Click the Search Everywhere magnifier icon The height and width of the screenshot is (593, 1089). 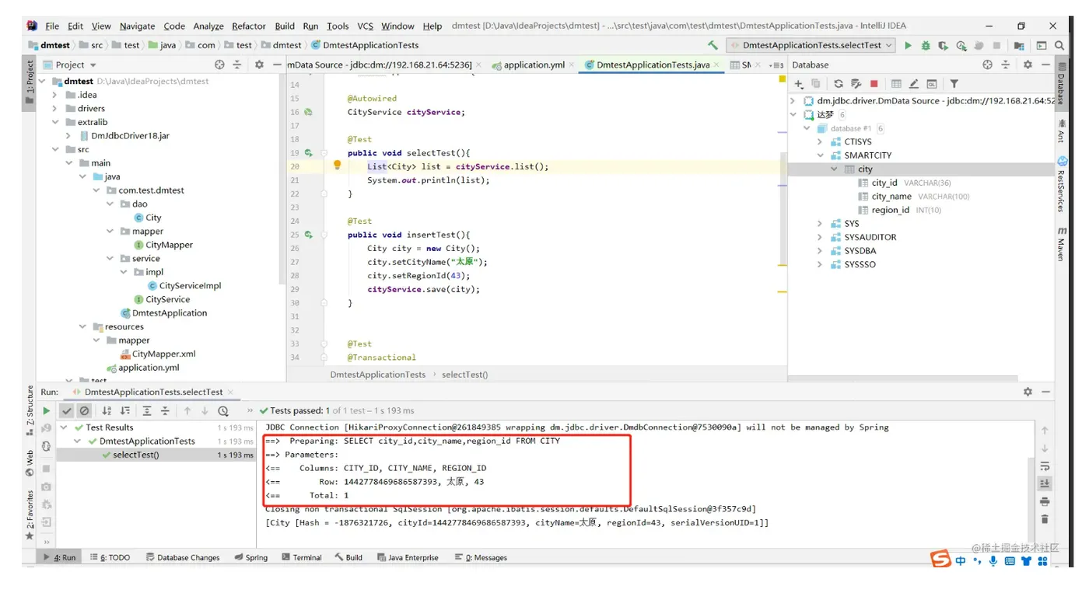click(1059, 46)
